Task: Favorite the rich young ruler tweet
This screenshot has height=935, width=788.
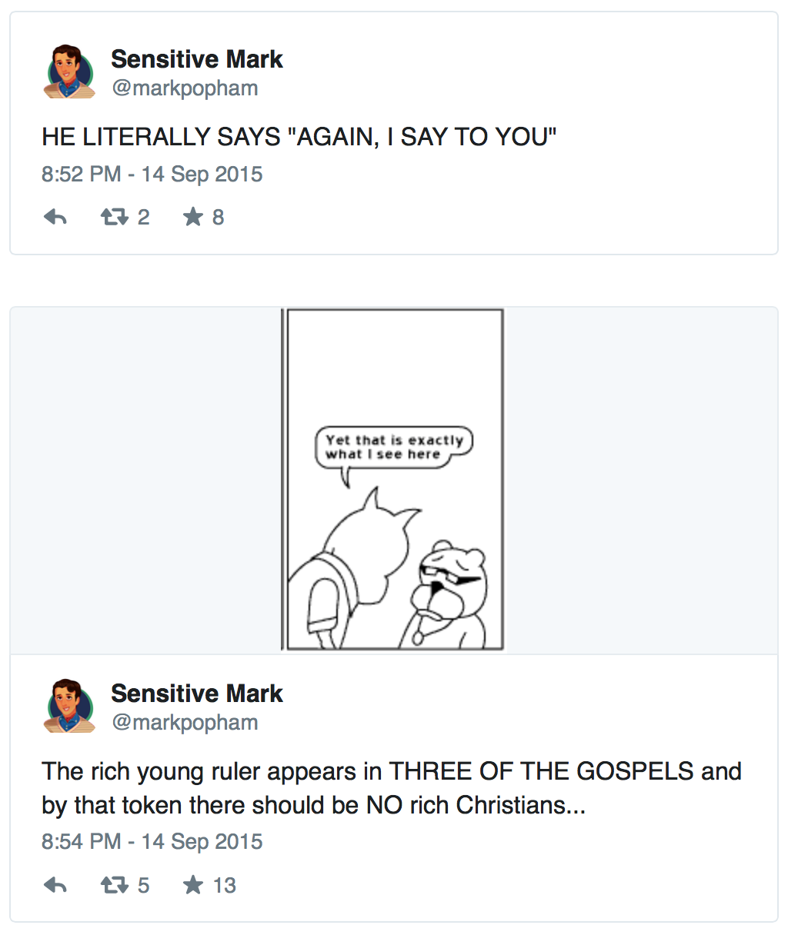Action: click(192, 886)
